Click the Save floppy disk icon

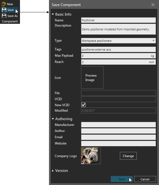tap(4, 10)
